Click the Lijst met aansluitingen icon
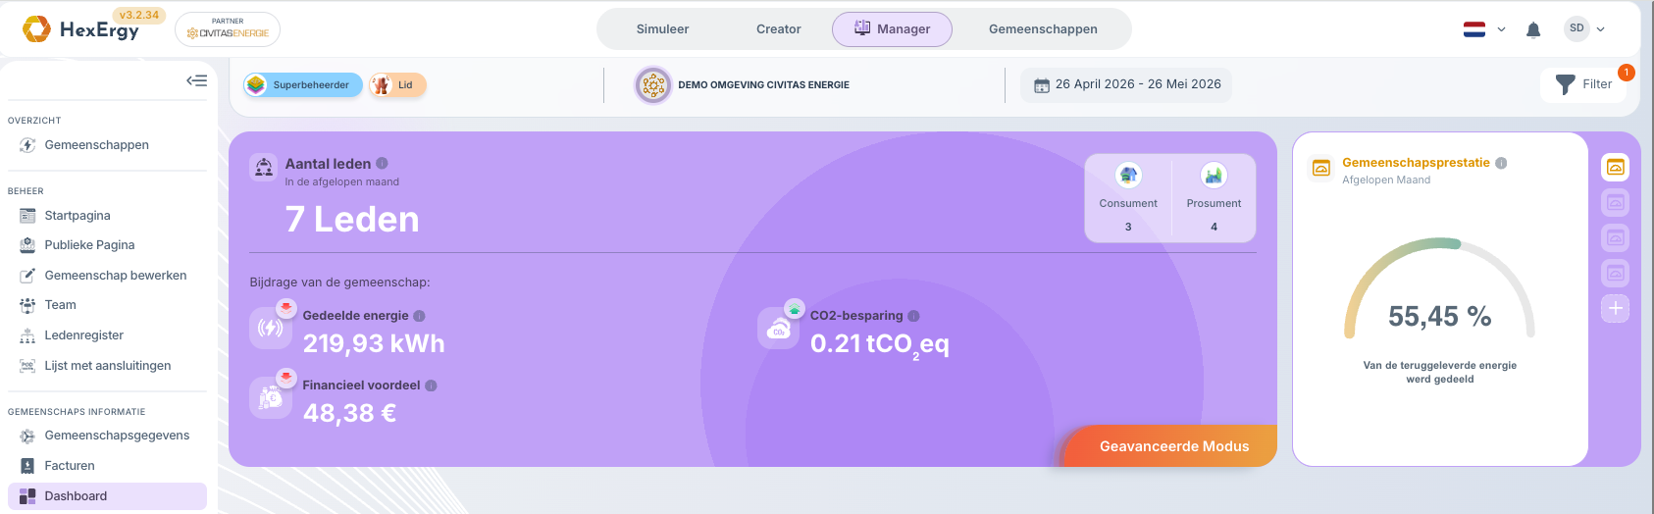 click(x=27, y=366)
